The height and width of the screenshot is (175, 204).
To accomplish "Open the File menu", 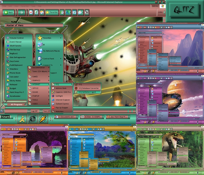I will [x=5, y=6].
